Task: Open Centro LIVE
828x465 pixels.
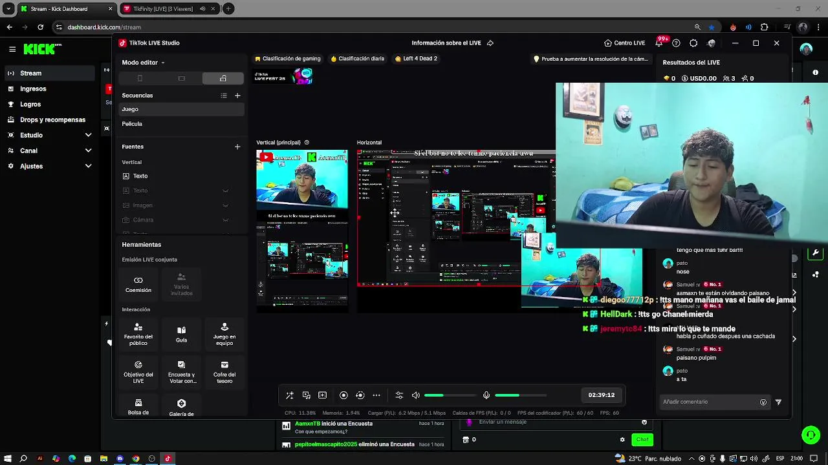Action: (624, 43)
